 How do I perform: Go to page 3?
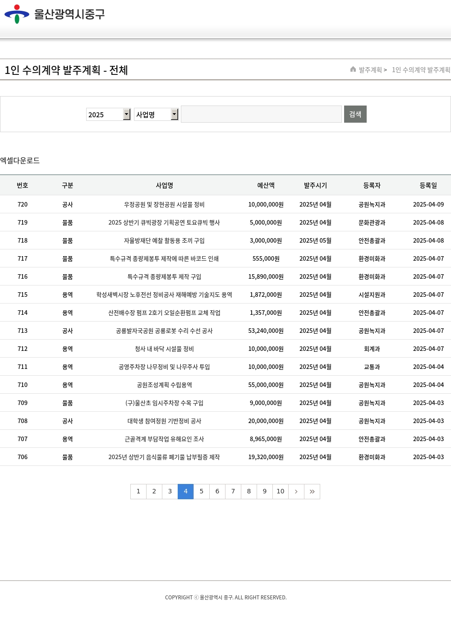[170, 492]
